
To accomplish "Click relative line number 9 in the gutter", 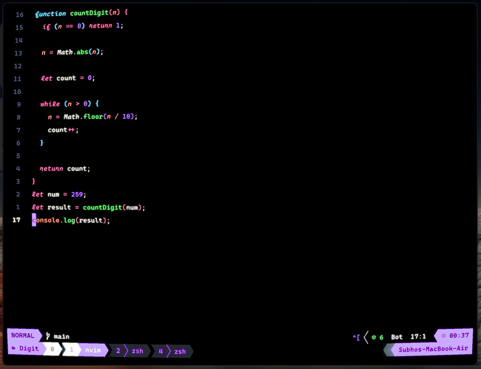I will 19,104.
